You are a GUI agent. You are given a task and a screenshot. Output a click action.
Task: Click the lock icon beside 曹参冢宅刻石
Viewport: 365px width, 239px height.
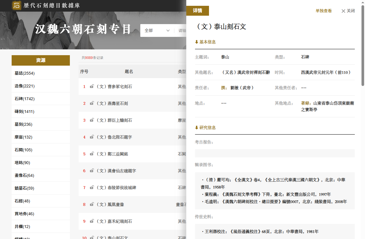coord(92,86)
